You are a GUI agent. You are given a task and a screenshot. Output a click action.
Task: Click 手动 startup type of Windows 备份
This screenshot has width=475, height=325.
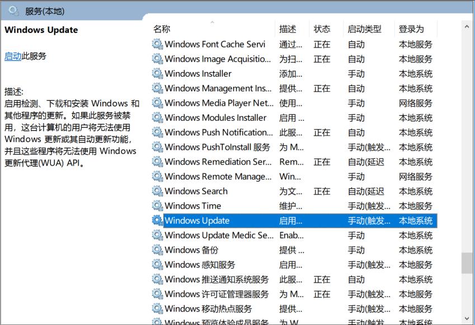(x=356, y=250)
